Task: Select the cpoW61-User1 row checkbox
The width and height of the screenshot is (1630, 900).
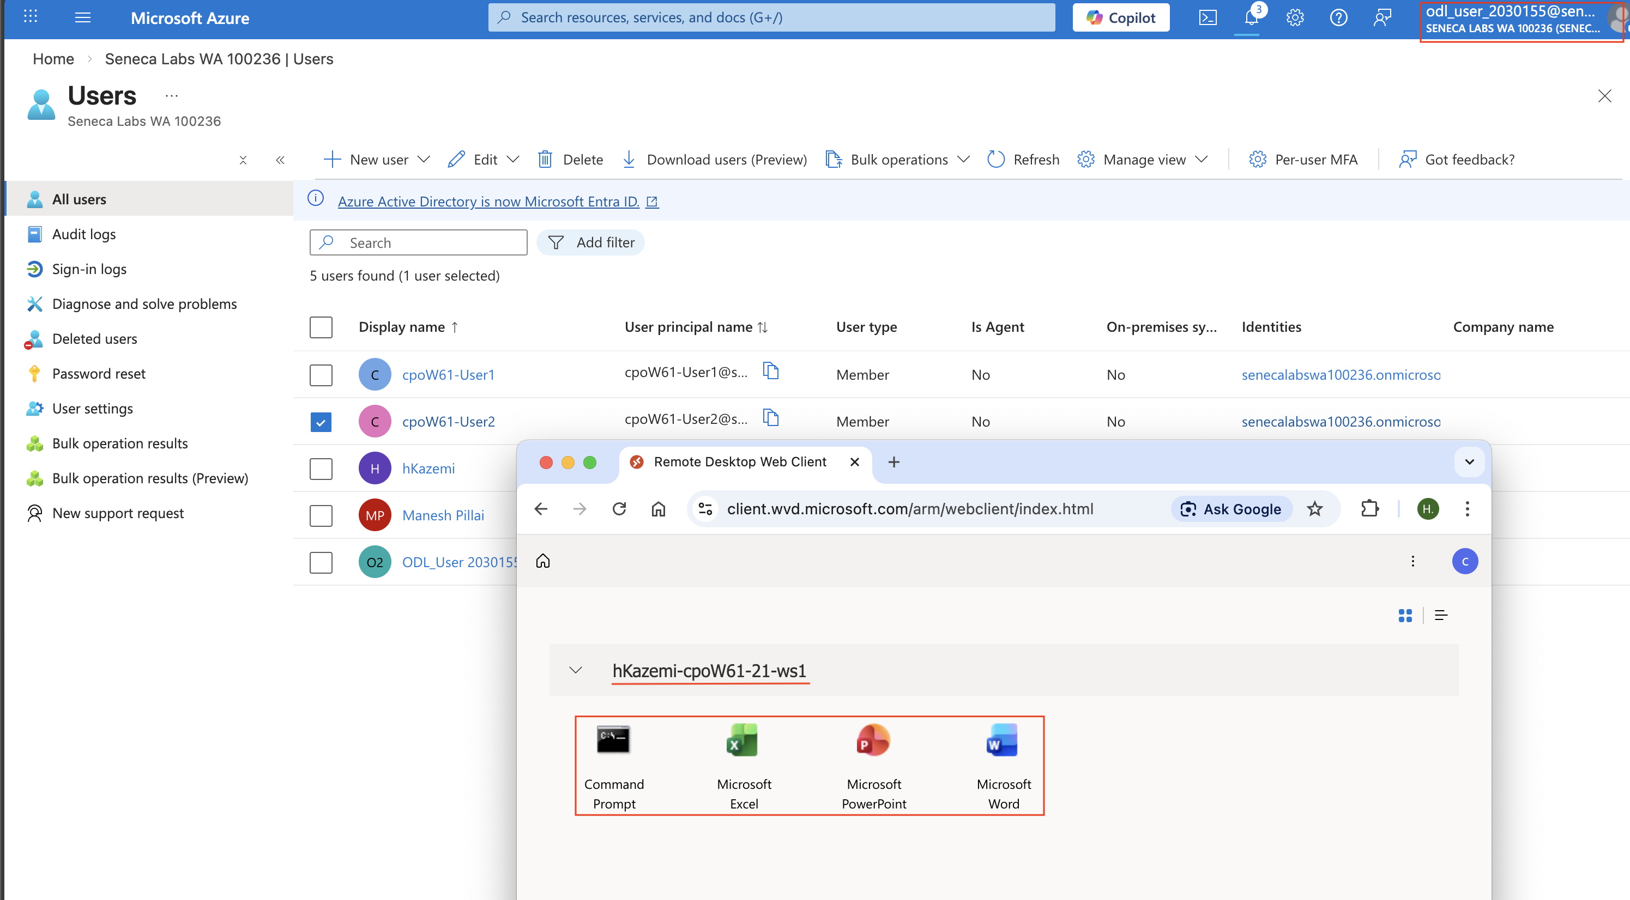Action: pos(321,375)
